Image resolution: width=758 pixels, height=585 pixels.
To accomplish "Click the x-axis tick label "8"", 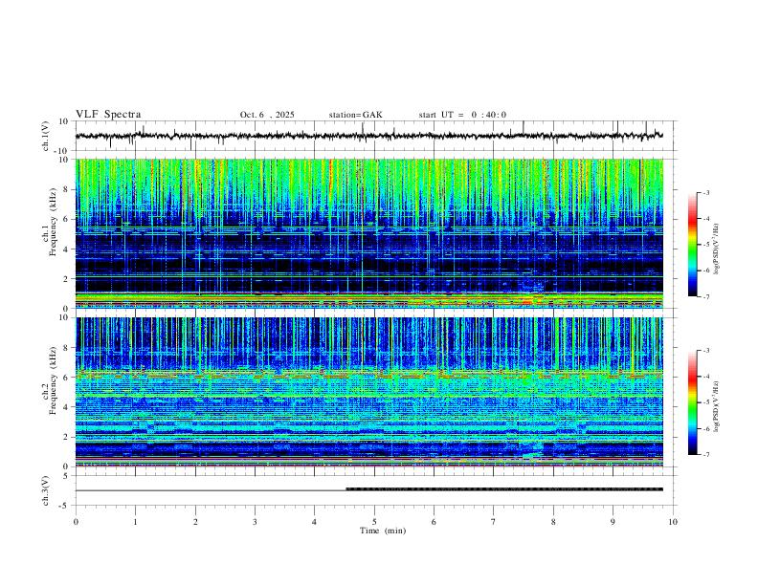I will pos(553,522).
